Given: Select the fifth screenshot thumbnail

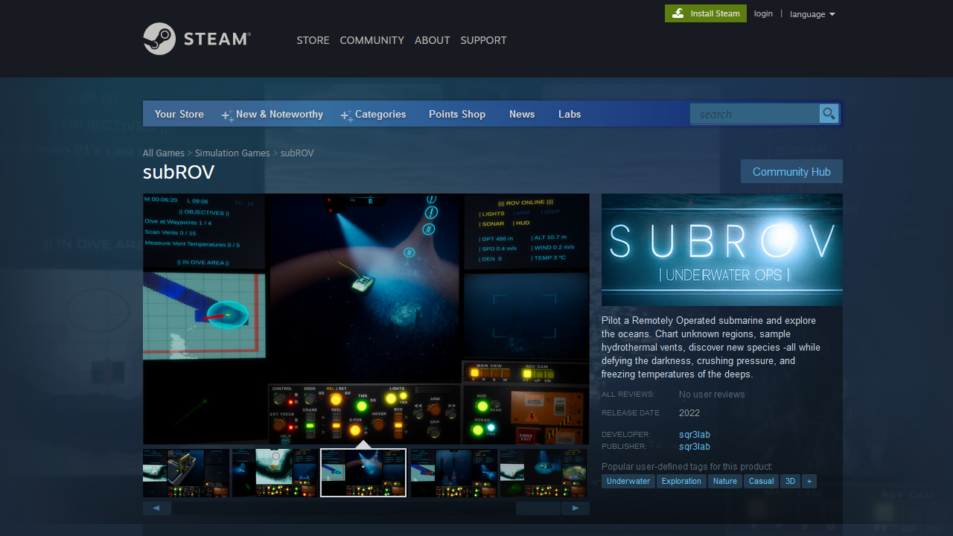Looking at the screenshot, I should tap(543, 473).
